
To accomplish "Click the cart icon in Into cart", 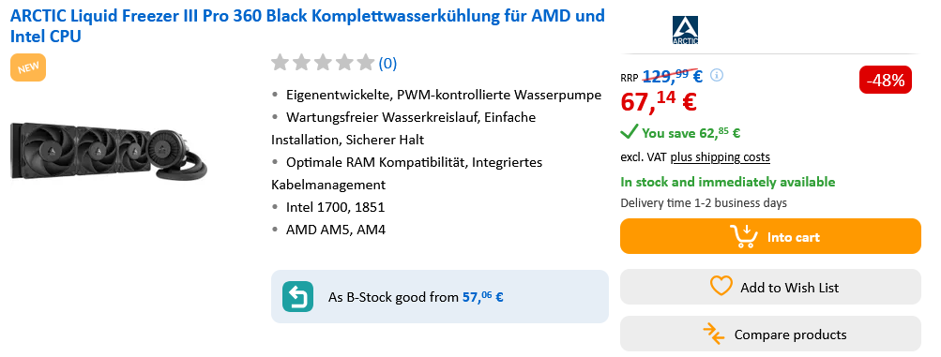I will coord(744,236).
